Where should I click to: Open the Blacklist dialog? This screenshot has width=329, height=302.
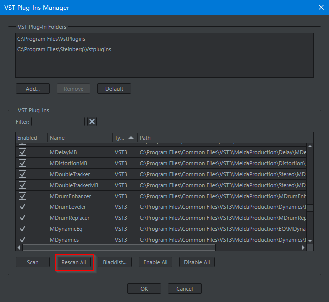115,262
